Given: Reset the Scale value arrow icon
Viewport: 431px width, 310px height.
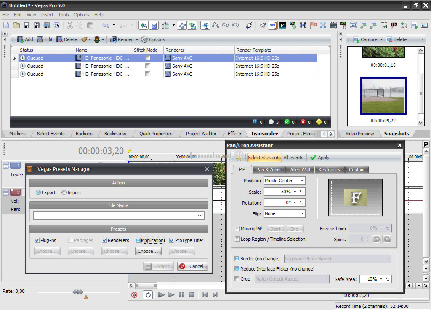Looking at the screenshot, I should (x=301, y=192).
